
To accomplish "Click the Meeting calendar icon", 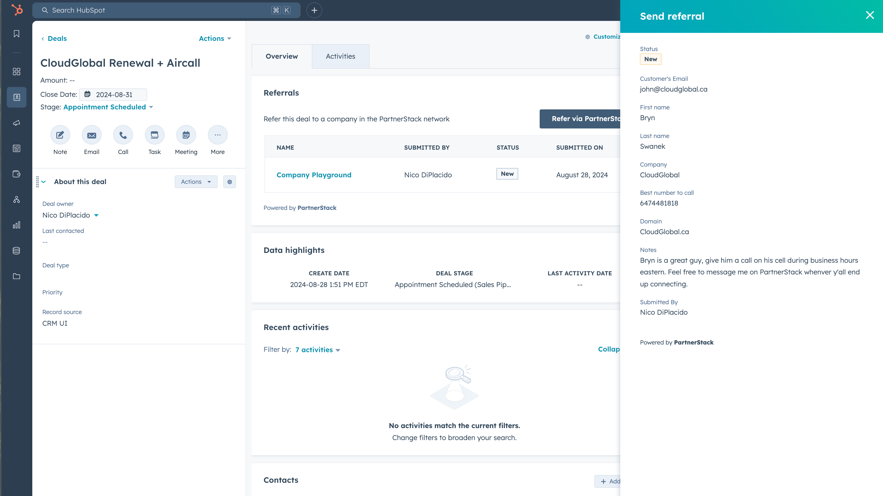I will click(x=186, y=135).
